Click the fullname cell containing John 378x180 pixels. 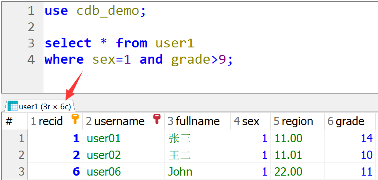coord(180,171)
